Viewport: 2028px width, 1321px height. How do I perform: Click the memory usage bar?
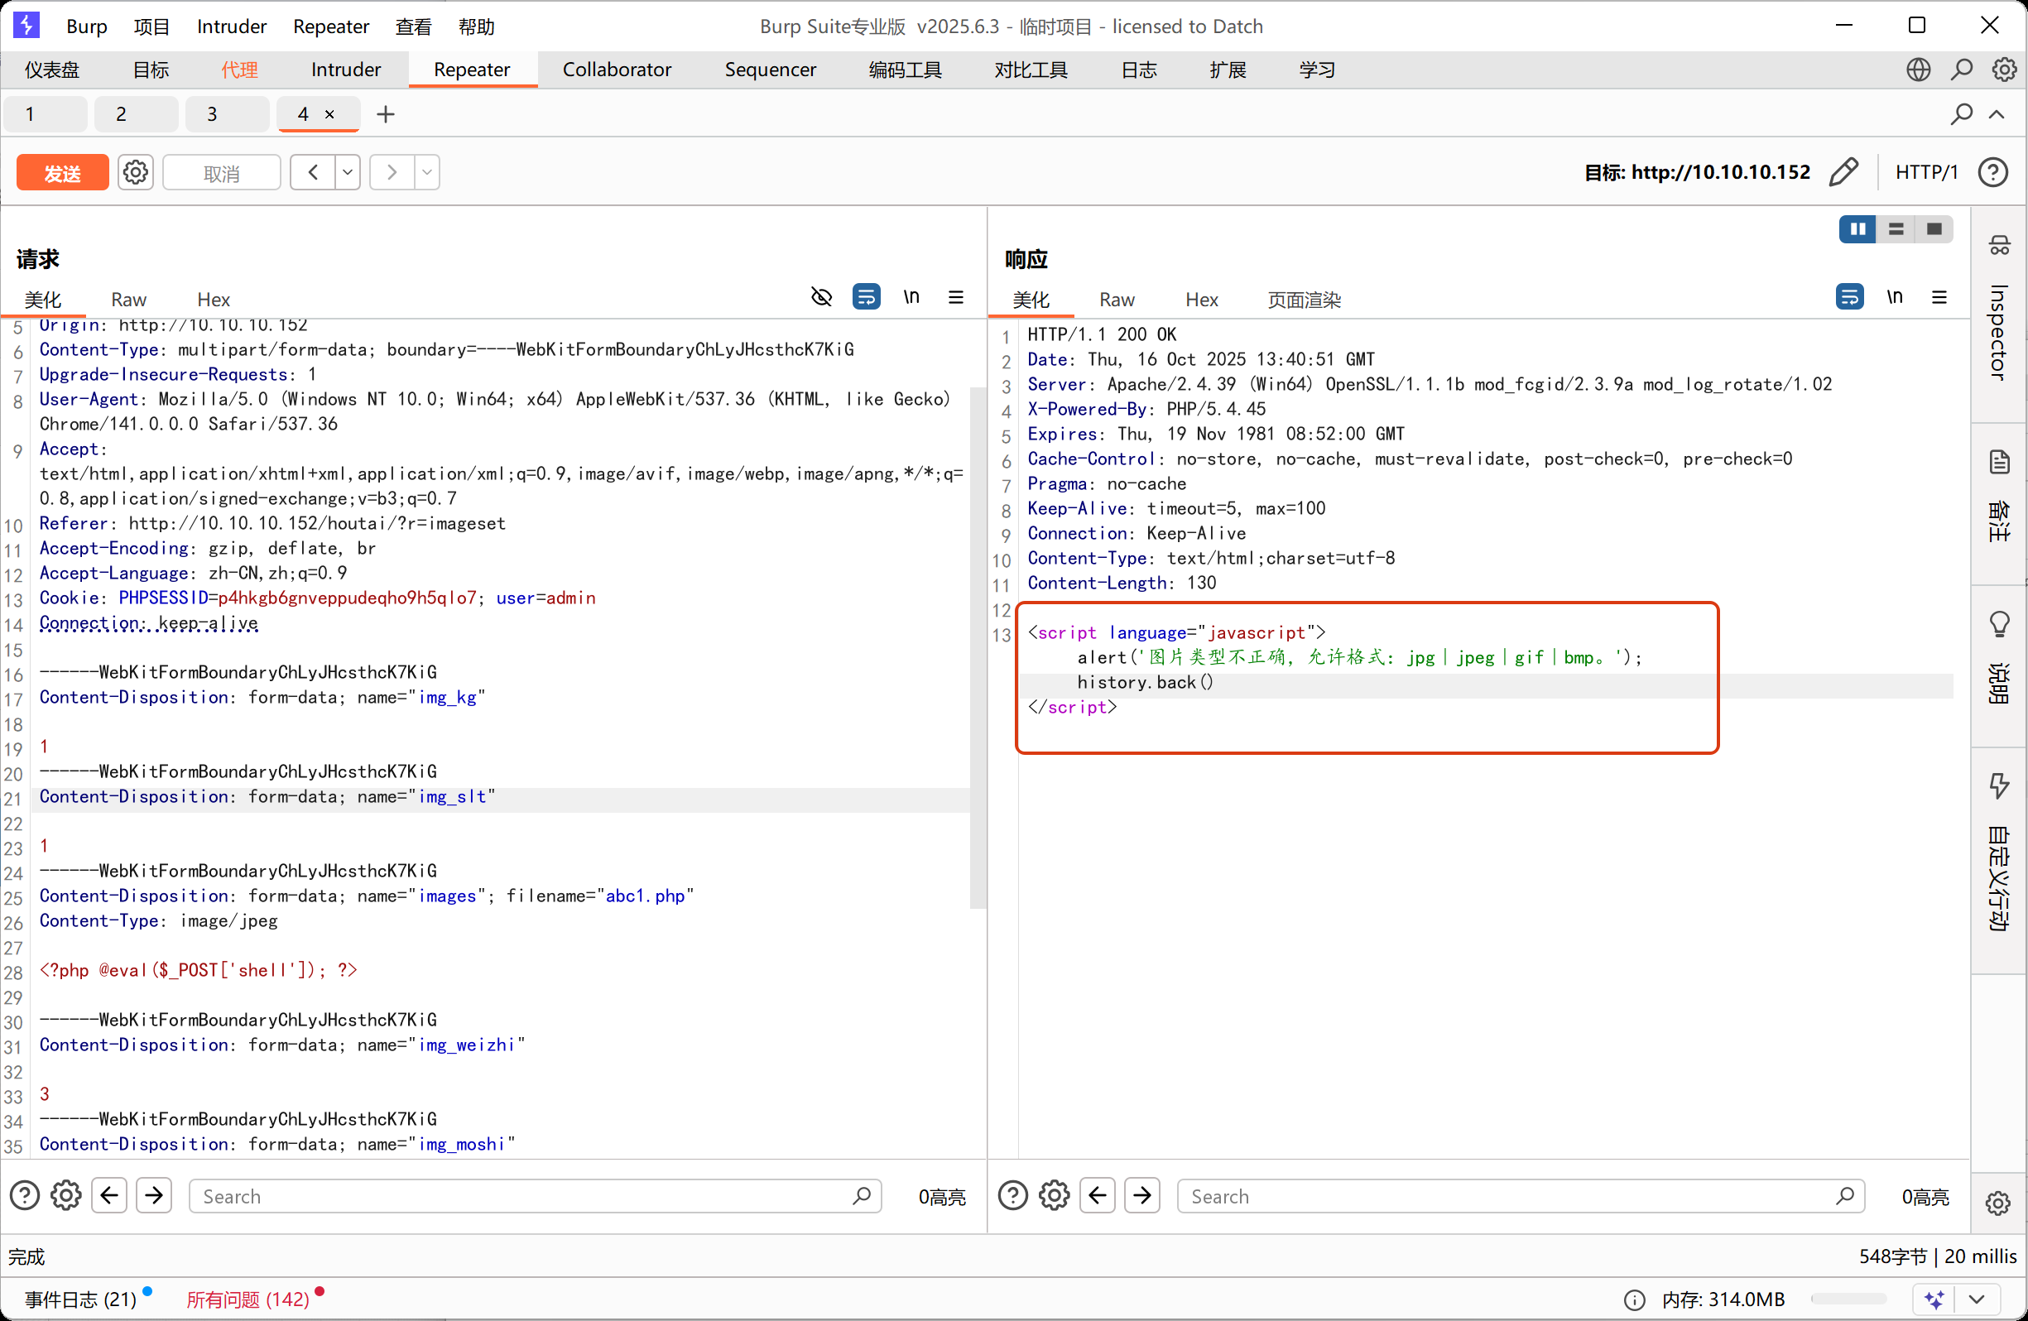(1848, 1299)
